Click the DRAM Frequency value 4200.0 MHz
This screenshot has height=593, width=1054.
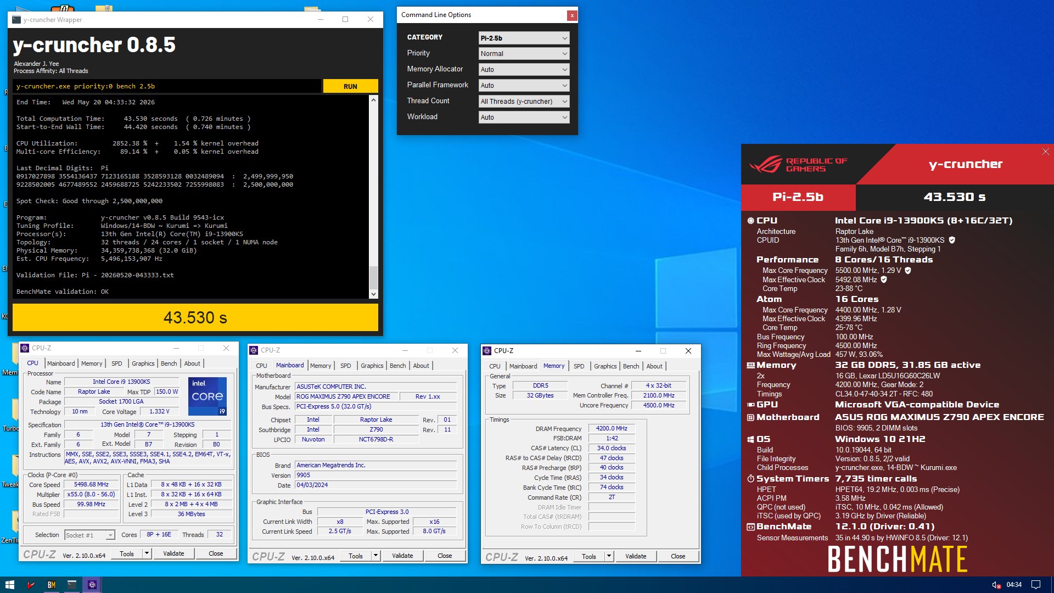pos(612,429)
